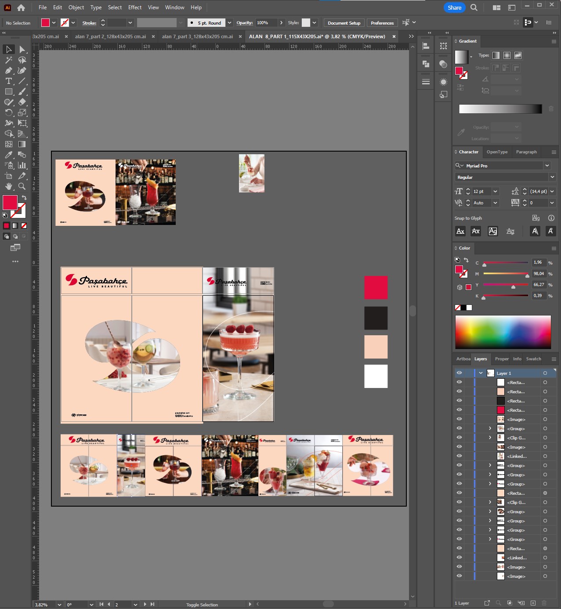Click the search icon beside Share
The height and width of the screenshot is (609, 561).
coord(474,7)
